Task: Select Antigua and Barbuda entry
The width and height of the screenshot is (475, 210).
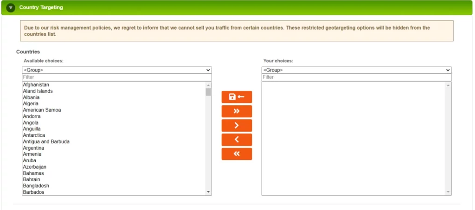Action: [x=46, y=141]
